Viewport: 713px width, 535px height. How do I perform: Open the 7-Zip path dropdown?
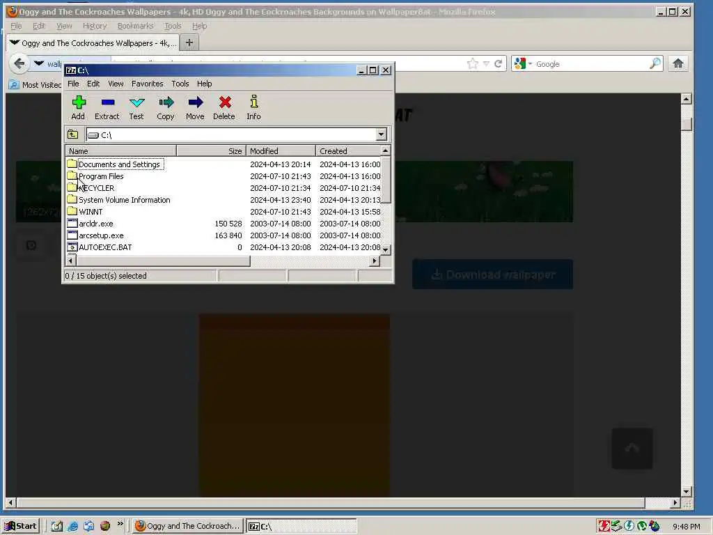pyautogui.click(x=381, y=134)
